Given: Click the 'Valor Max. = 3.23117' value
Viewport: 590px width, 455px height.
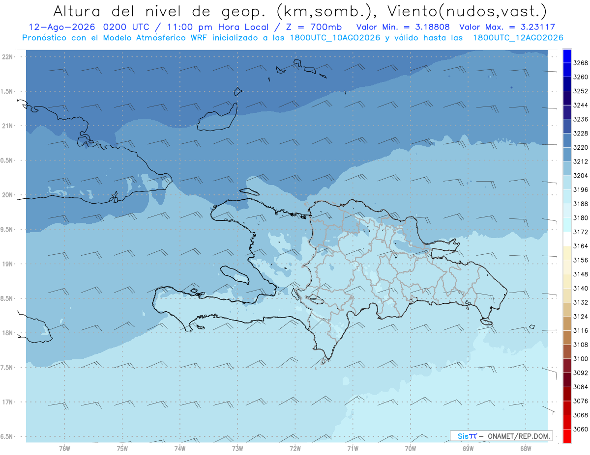Looking at the screenshot, I should coord(507,27).
